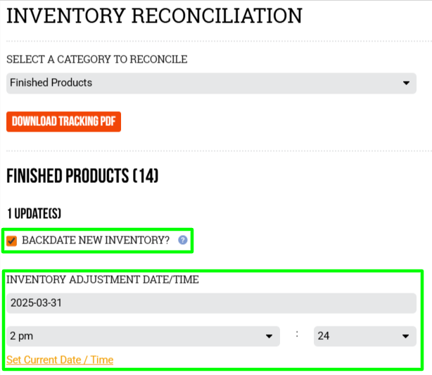Click the Inventory Reconciliation page title
432x375 pixels.
154,15
